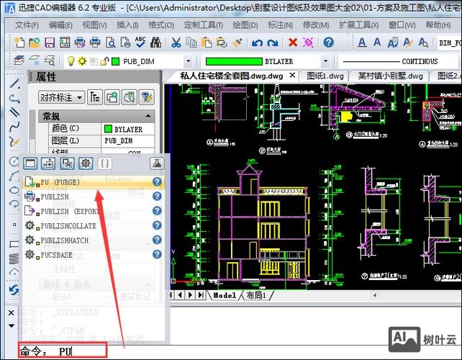The image size is (462, 360).
Task: Click the red X delete icon
Action: tap(293, 42)
